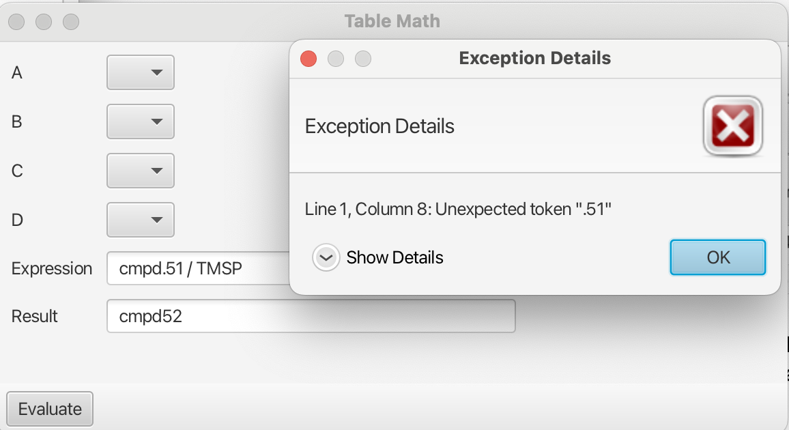Open the D column dropdown

pyautogui.click(x=141, y=220)
